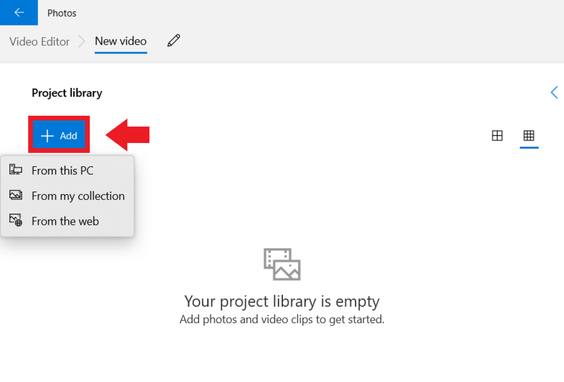Click the Your project library is empty message

[x=282, y=301]
